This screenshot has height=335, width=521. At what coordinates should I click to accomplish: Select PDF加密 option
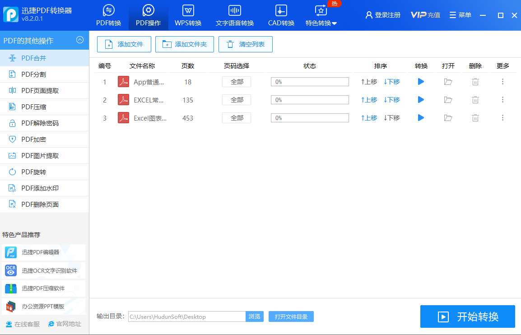[x=45, y=140]
